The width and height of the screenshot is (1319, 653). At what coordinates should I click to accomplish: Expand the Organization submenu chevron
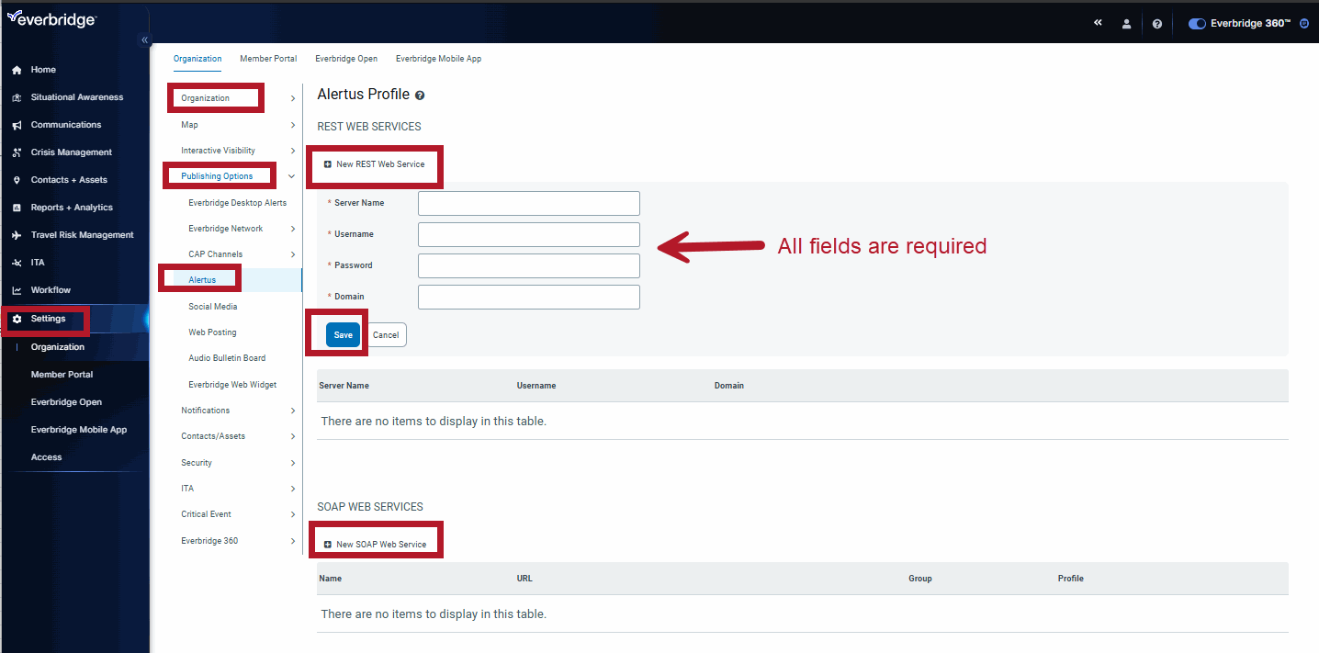[293, 98]
